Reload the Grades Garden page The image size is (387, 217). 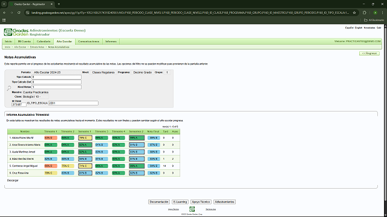click(19, 13)
